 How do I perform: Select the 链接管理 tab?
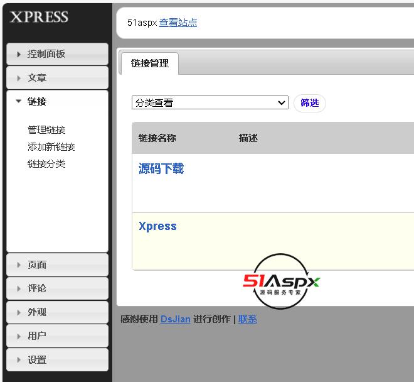pyautogui.click(x=150, y=63)
